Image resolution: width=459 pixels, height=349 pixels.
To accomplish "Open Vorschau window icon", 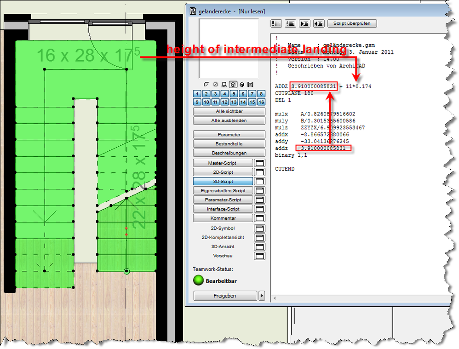I will 260,256.
